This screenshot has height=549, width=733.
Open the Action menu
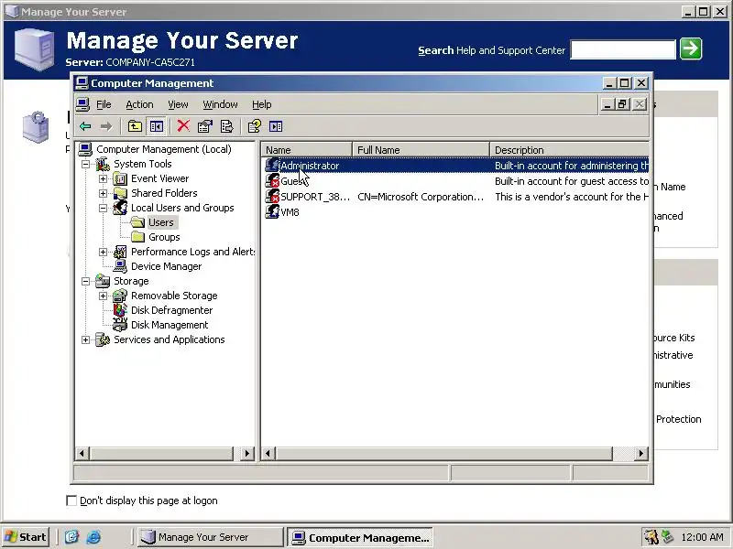tap(139, 104)
